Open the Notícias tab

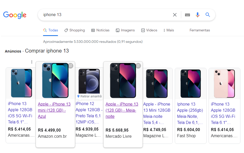pos(100,30)
